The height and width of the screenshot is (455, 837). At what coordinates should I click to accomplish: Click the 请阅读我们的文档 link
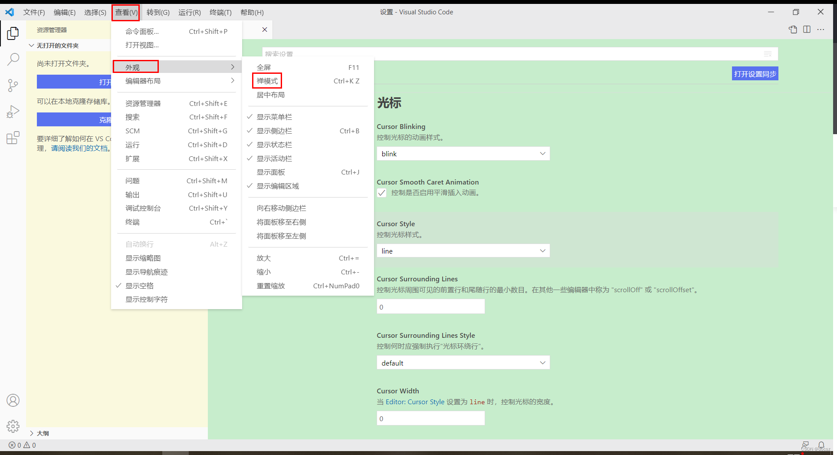[79, 148]
